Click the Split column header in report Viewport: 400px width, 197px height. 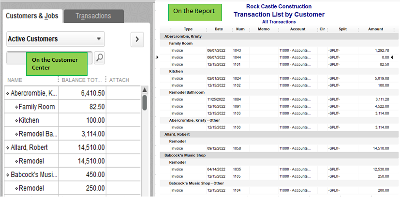point(342,29)
